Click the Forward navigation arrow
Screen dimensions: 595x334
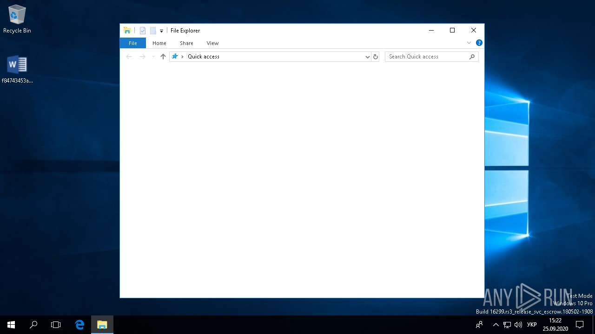point(143,57)
